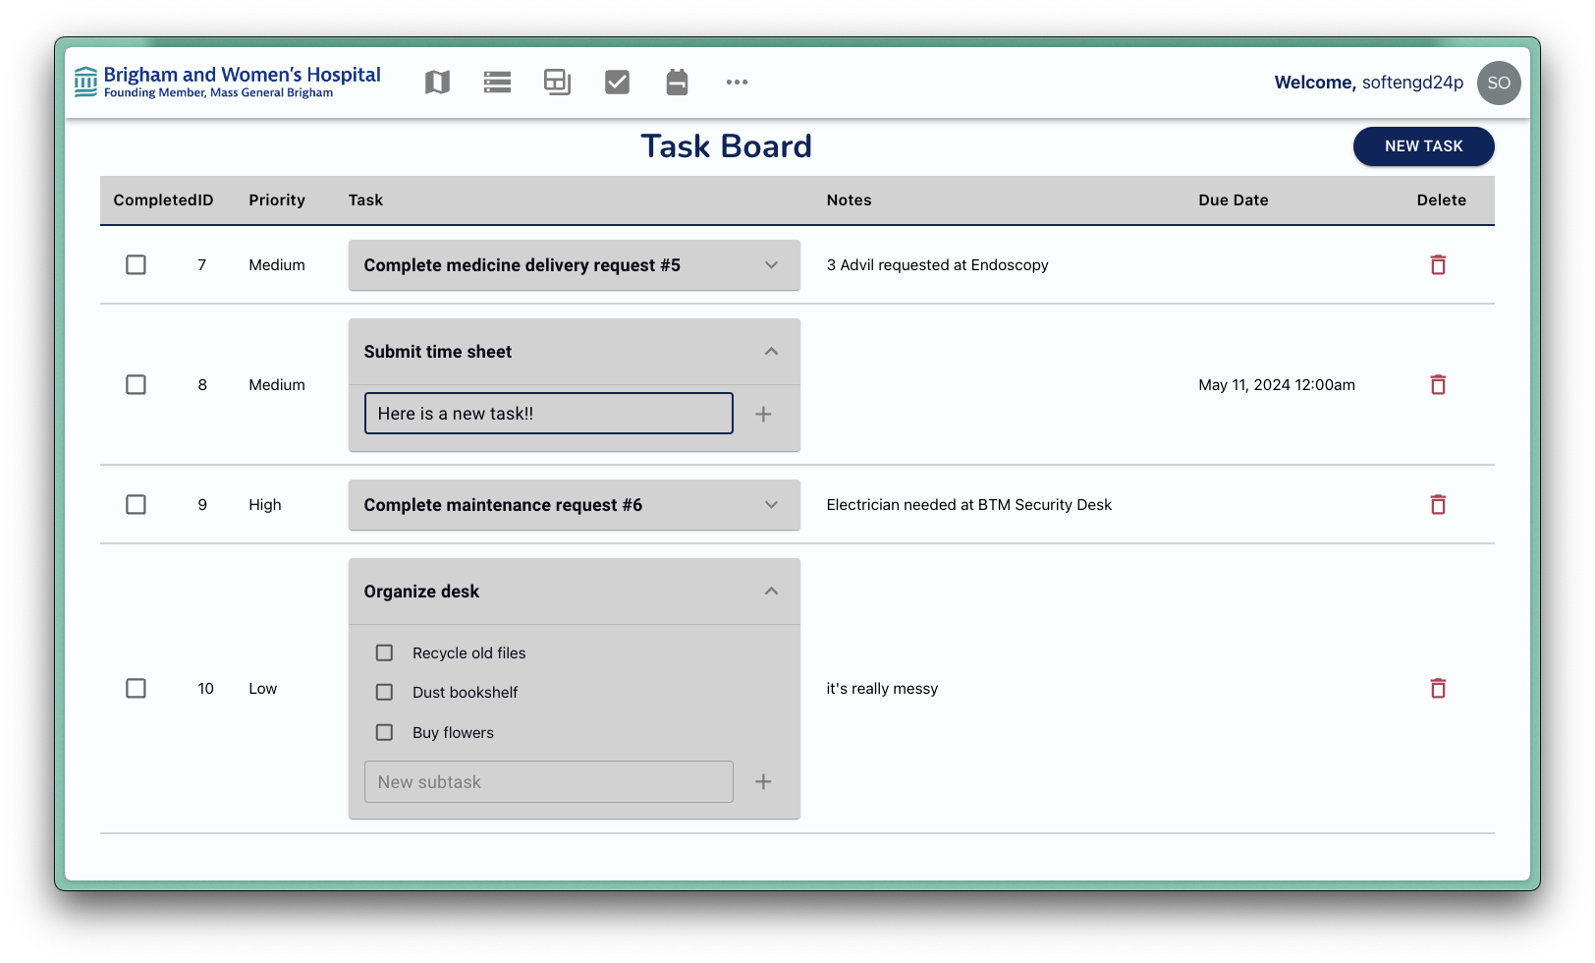Screen dimensions: 1595x963
Task: Collapse the Submit time sheet panel
Action: [771, 352]
